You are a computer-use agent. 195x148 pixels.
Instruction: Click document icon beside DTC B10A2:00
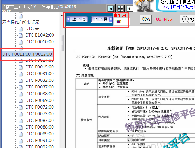[21, 35]
